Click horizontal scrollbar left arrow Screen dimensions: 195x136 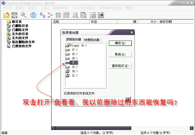coord(53,128)
